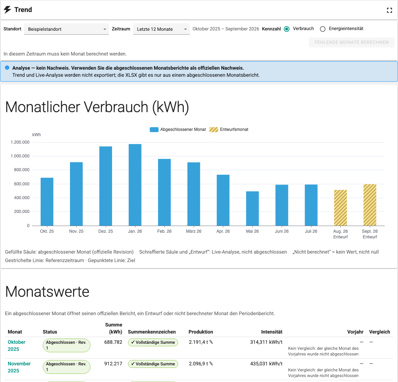Screen dimensions: 398x382
Task: Click the 314,311 kWh/t intensity value
Action: click(266, 342)
